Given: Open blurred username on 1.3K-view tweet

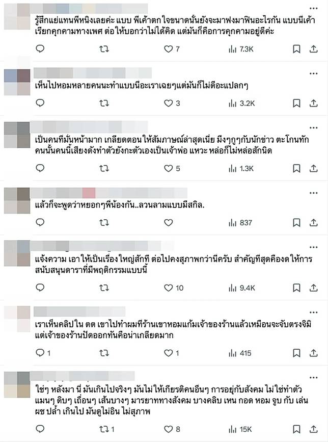Looking at the screenshot, I should (x=89, y=127).
